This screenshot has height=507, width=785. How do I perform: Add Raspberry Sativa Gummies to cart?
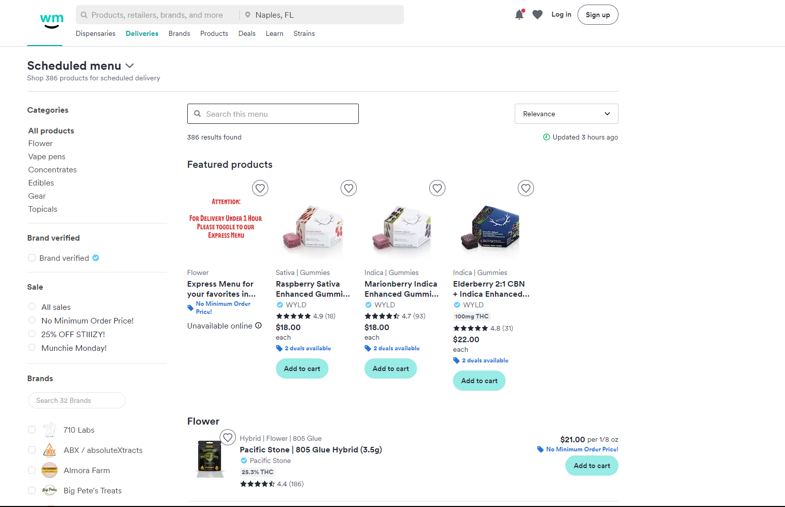coord(302,368)
